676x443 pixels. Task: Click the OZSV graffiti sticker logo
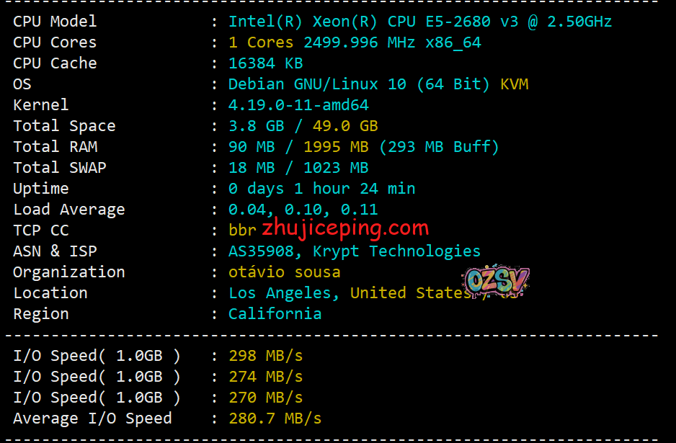click(496, 281)
